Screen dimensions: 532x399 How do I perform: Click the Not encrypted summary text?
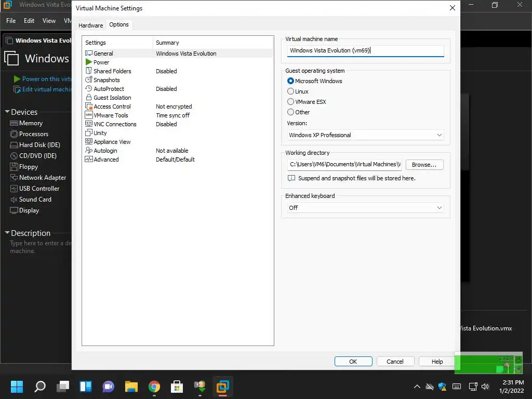174,107
